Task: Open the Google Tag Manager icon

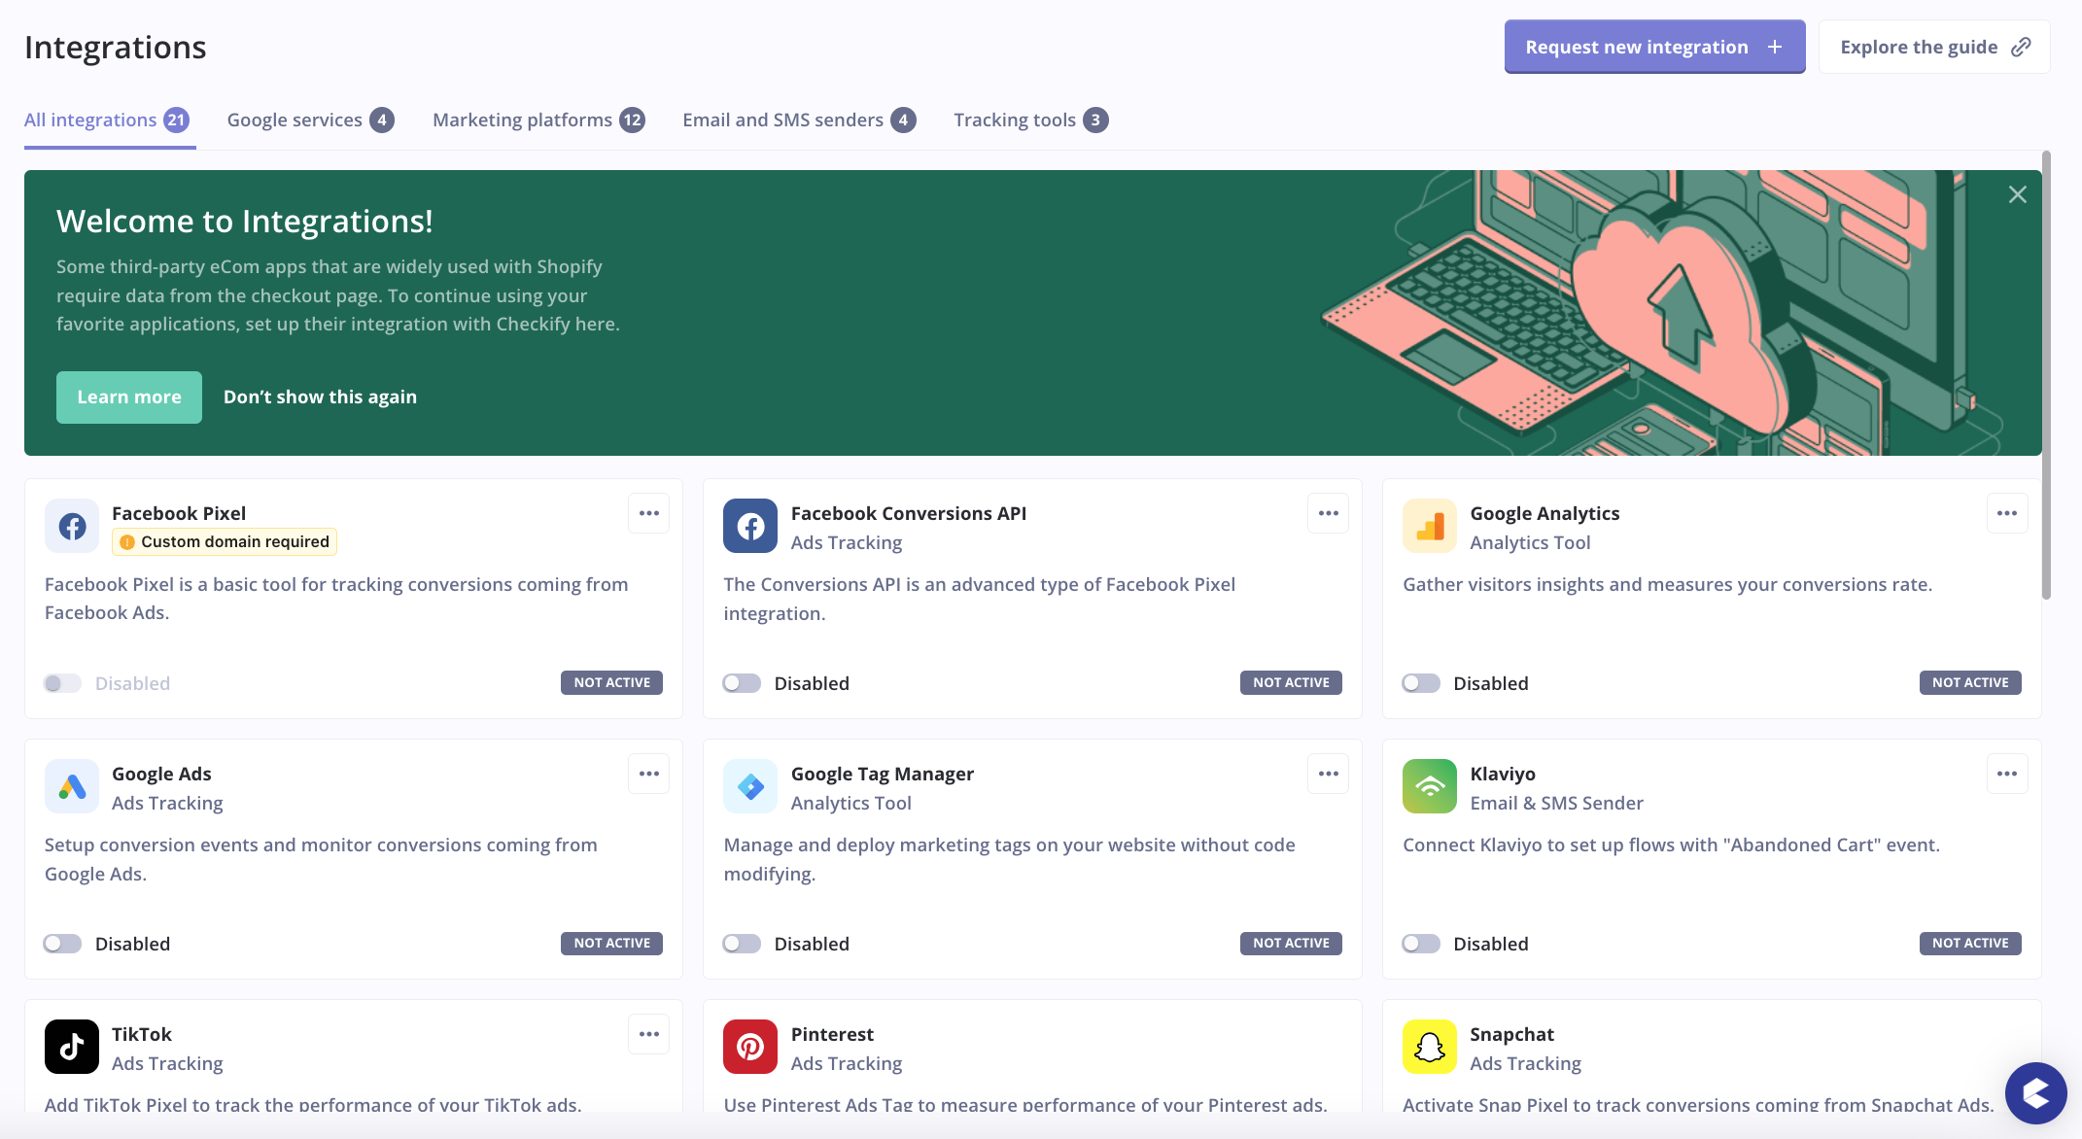Action: click(750, 786)
